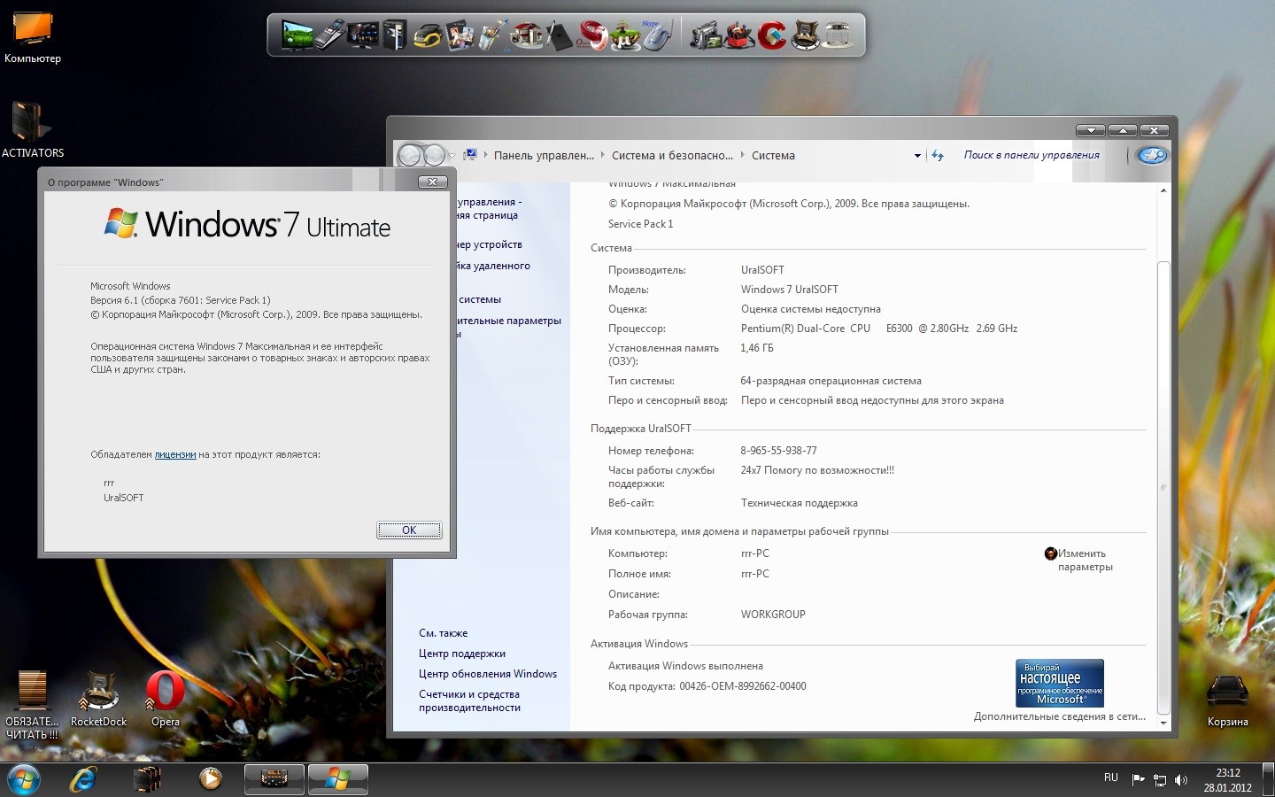Open Защита системы sidebar link

pos(479,299)
